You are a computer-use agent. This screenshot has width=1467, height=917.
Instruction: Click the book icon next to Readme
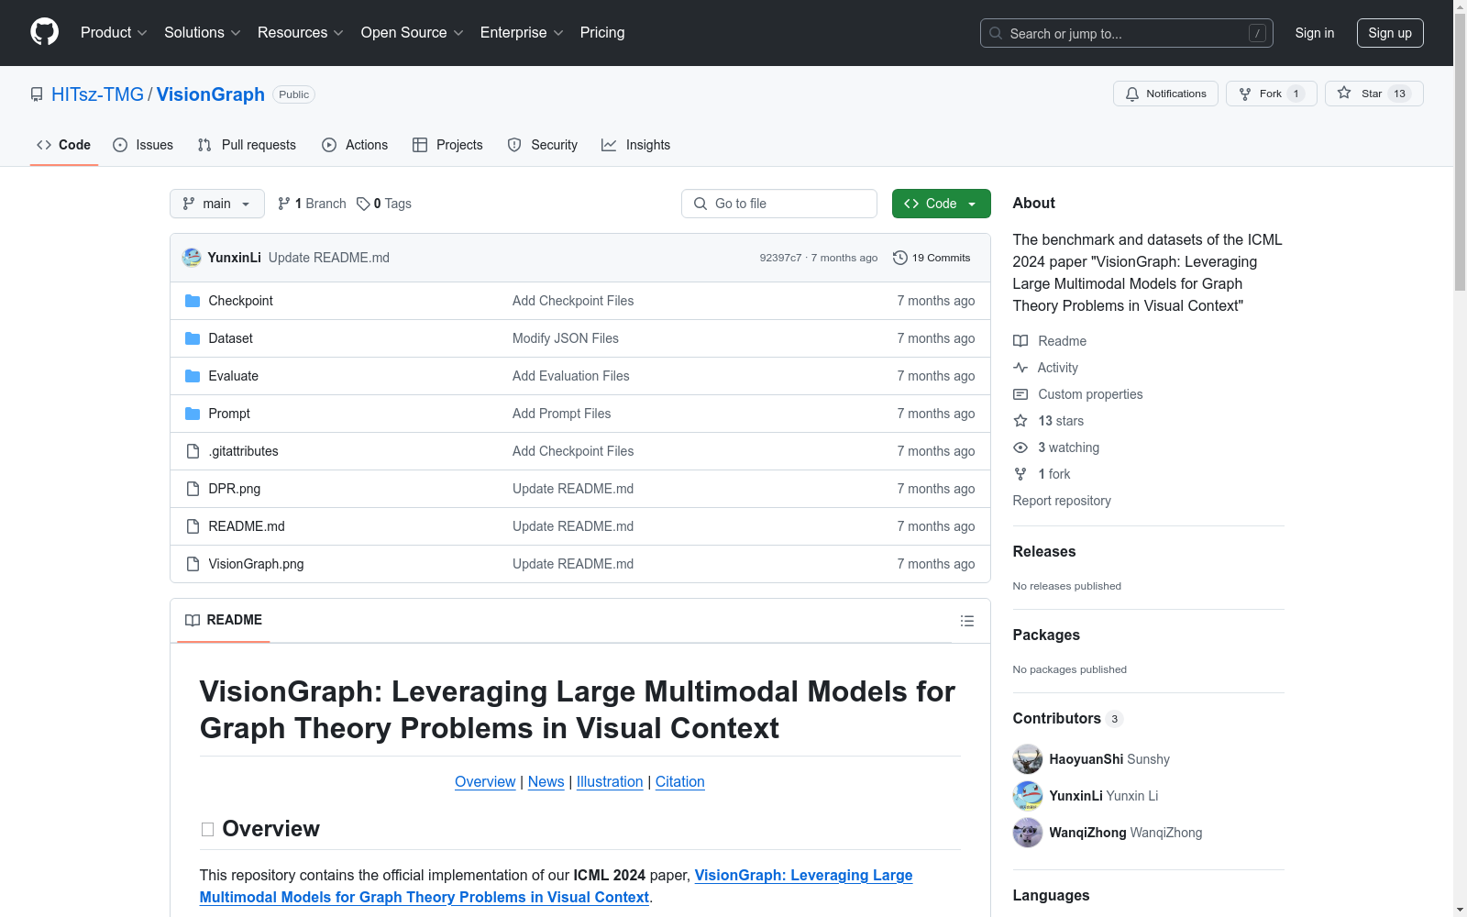point(1020,341)
